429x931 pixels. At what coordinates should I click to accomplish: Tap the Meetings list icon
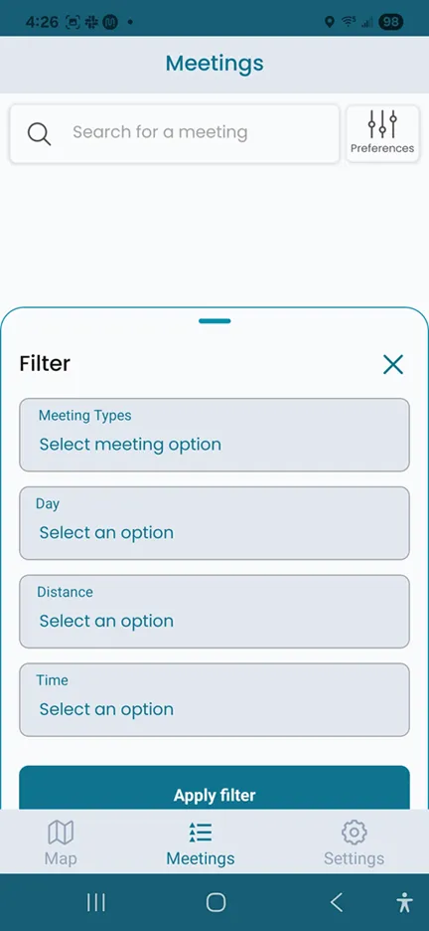[201, 832]
